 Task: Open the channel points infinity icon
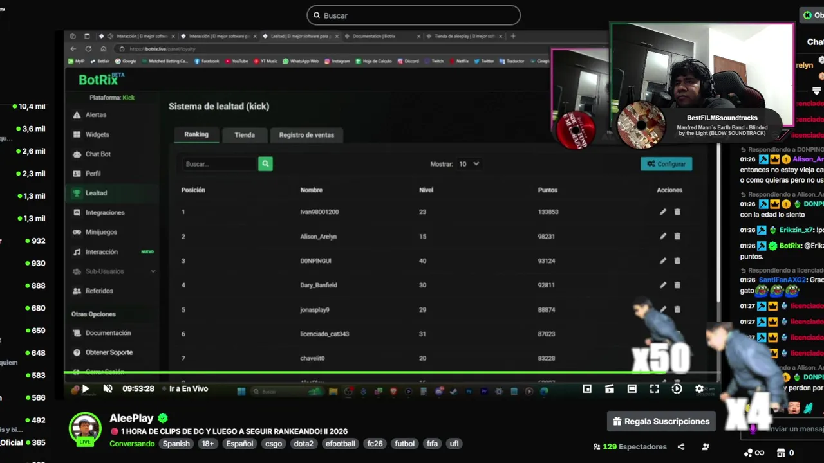[755, 453]
